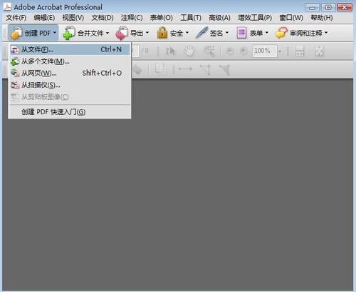This screenshot has height=292, width=356.
Task: Click the Security (安全) padlock icon
Action: 162,33
